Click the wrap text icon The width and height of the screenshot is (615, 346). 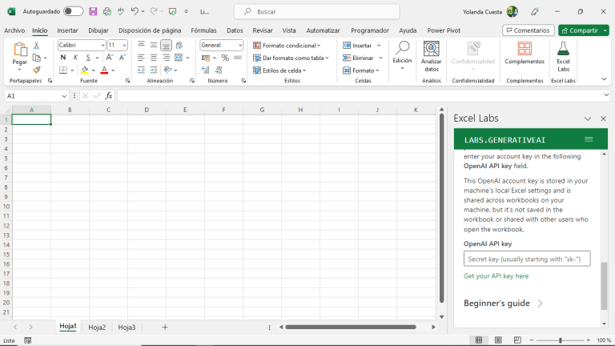pyautogui.click(x=179, y=45)
